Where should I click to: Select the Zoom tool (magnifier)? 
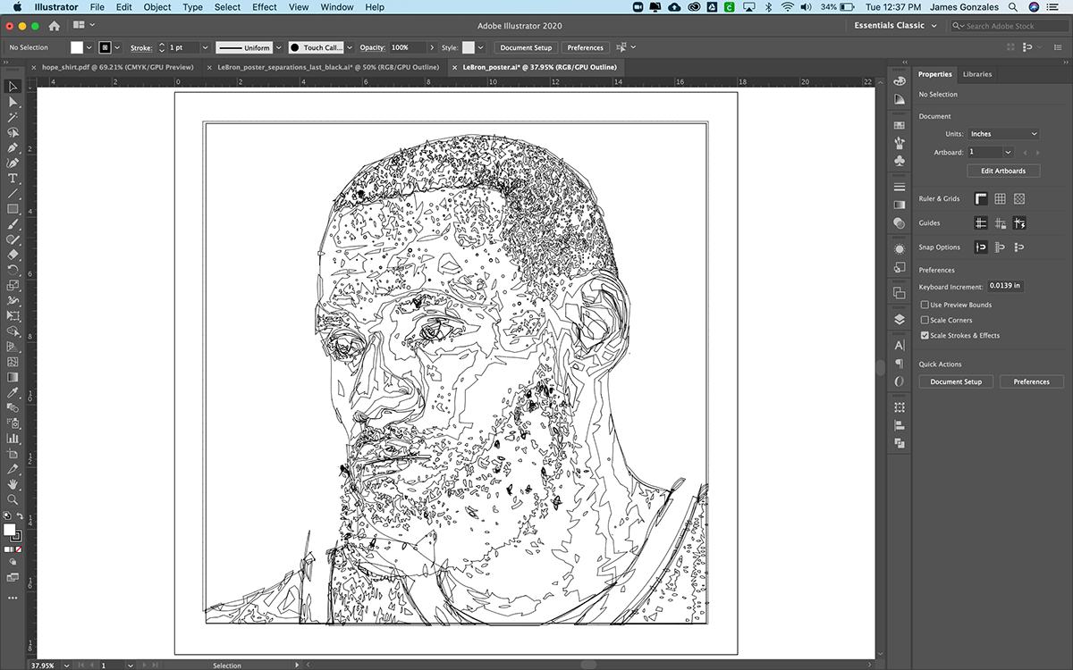(13, 499)
